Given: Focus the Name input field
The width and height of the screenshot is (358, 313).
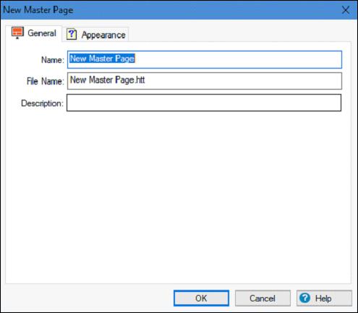Looking at the screenshot, I should [205, 59].
